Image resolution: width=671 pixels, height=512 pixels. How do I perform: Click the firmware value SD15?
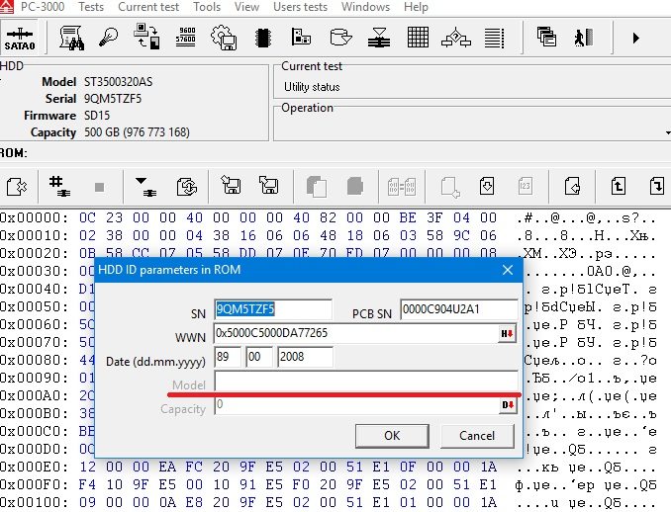[x=97, y=116]
